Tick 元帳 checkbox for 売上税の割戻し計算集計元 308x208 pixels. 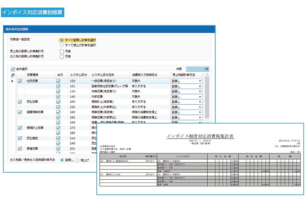pyautogui.click(x=62, y=52)
